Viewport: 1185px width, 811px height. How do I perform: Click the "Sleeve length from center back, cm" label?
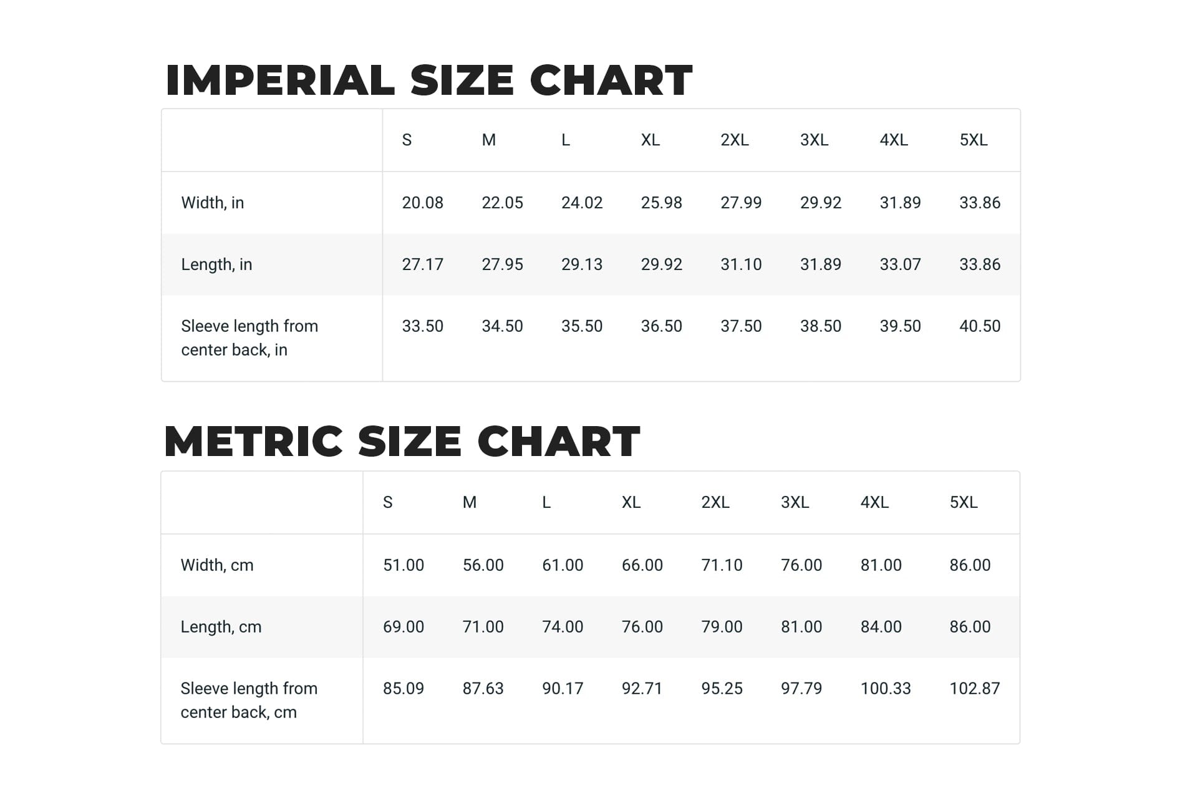[248, 700]
